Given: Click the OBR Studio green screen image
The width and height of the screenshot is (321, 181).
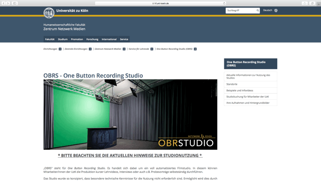Looking at the screenshot, I should click(x=130, y=114).
